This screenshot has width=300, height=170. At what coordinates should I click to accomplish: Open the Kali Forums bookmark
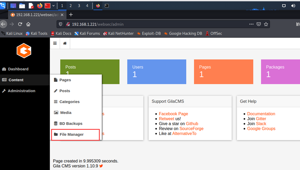click(x=87, y=34)
